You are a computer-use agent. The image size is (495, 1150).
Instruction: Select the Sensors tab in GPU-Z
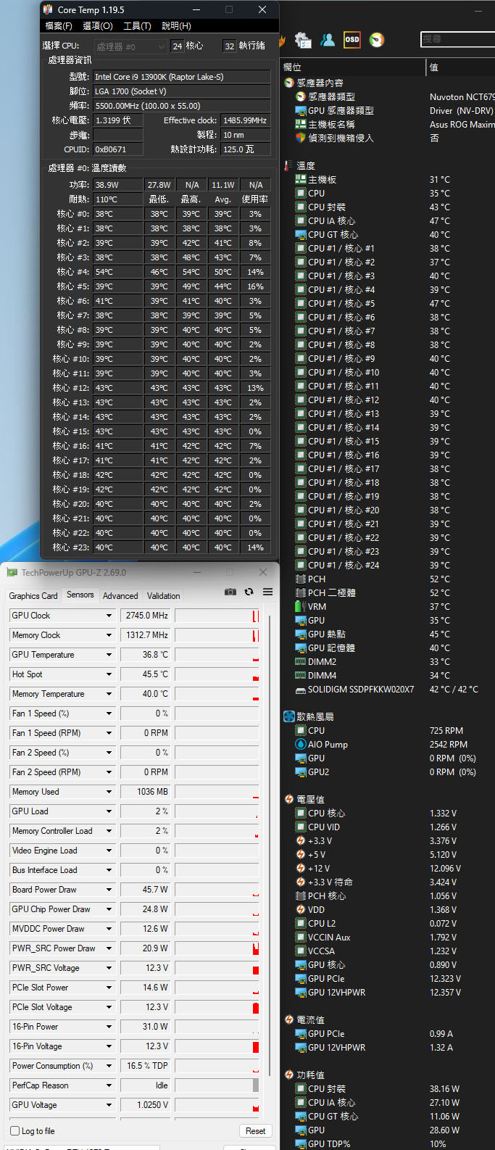click(80, 595)
